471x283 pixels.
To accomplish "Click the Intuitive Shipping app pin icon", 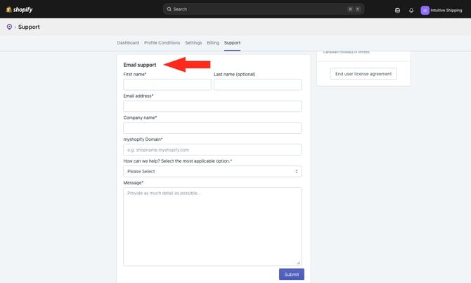I will pos(9,27).
